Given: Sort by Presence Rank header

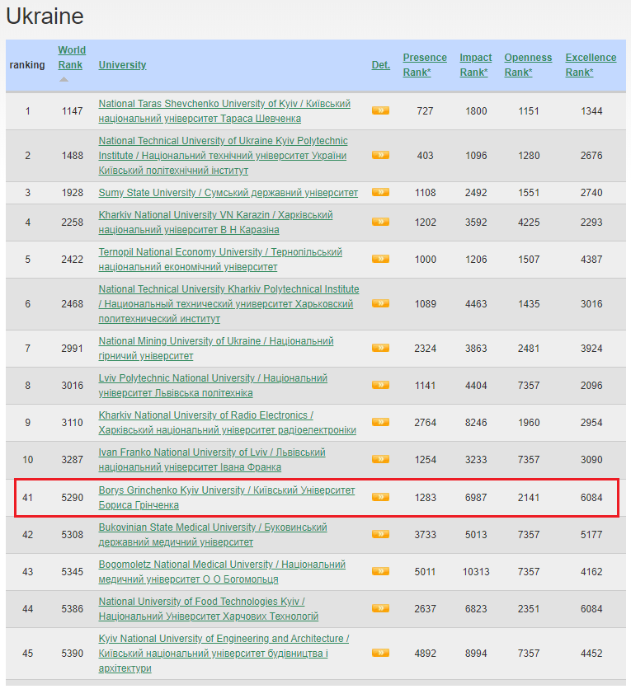Looking at the screenshot, I should [x=425, y=65].
